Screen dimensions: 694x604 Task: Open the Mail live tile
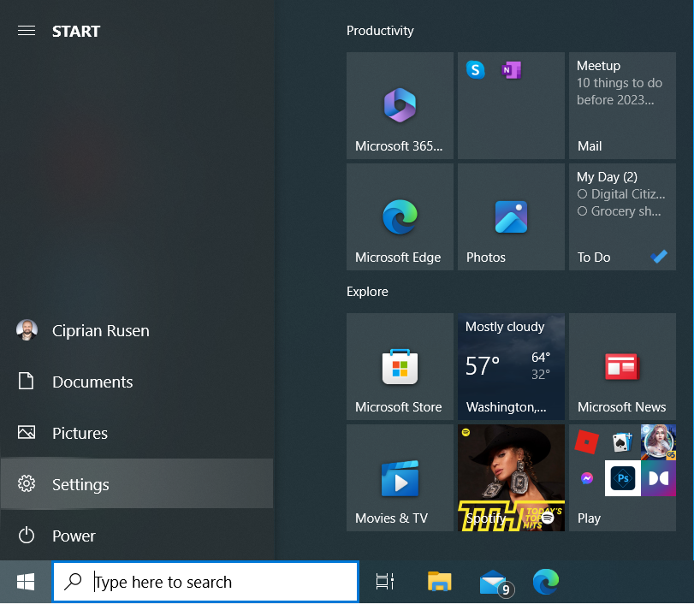click(x=622, y=106)
